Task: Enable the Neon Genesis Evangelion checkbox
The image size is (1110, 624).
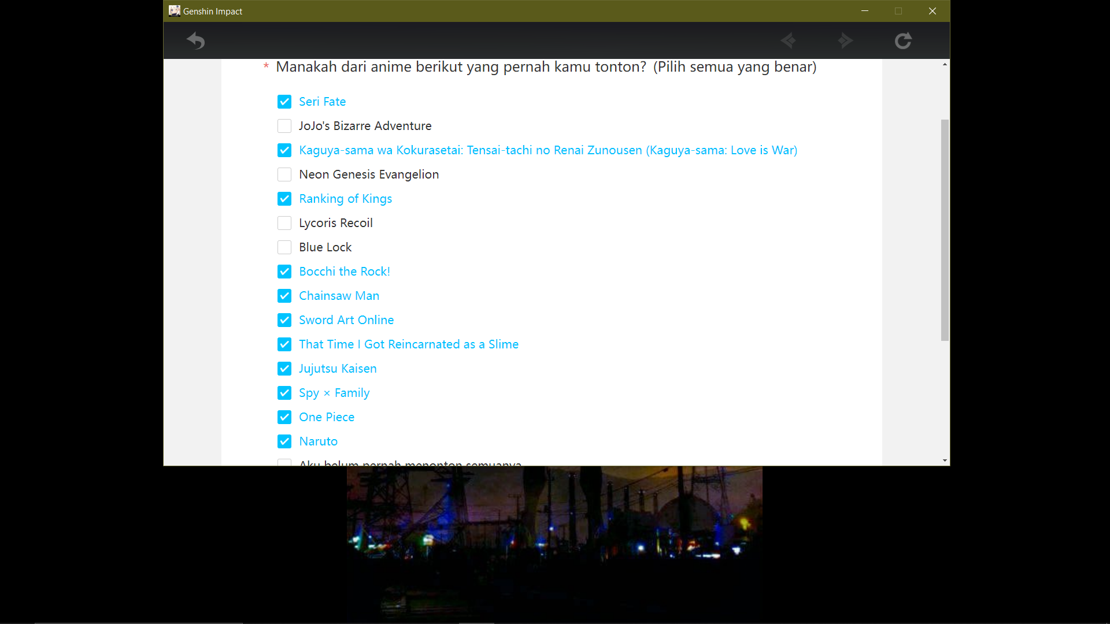Action: [284, 174]
